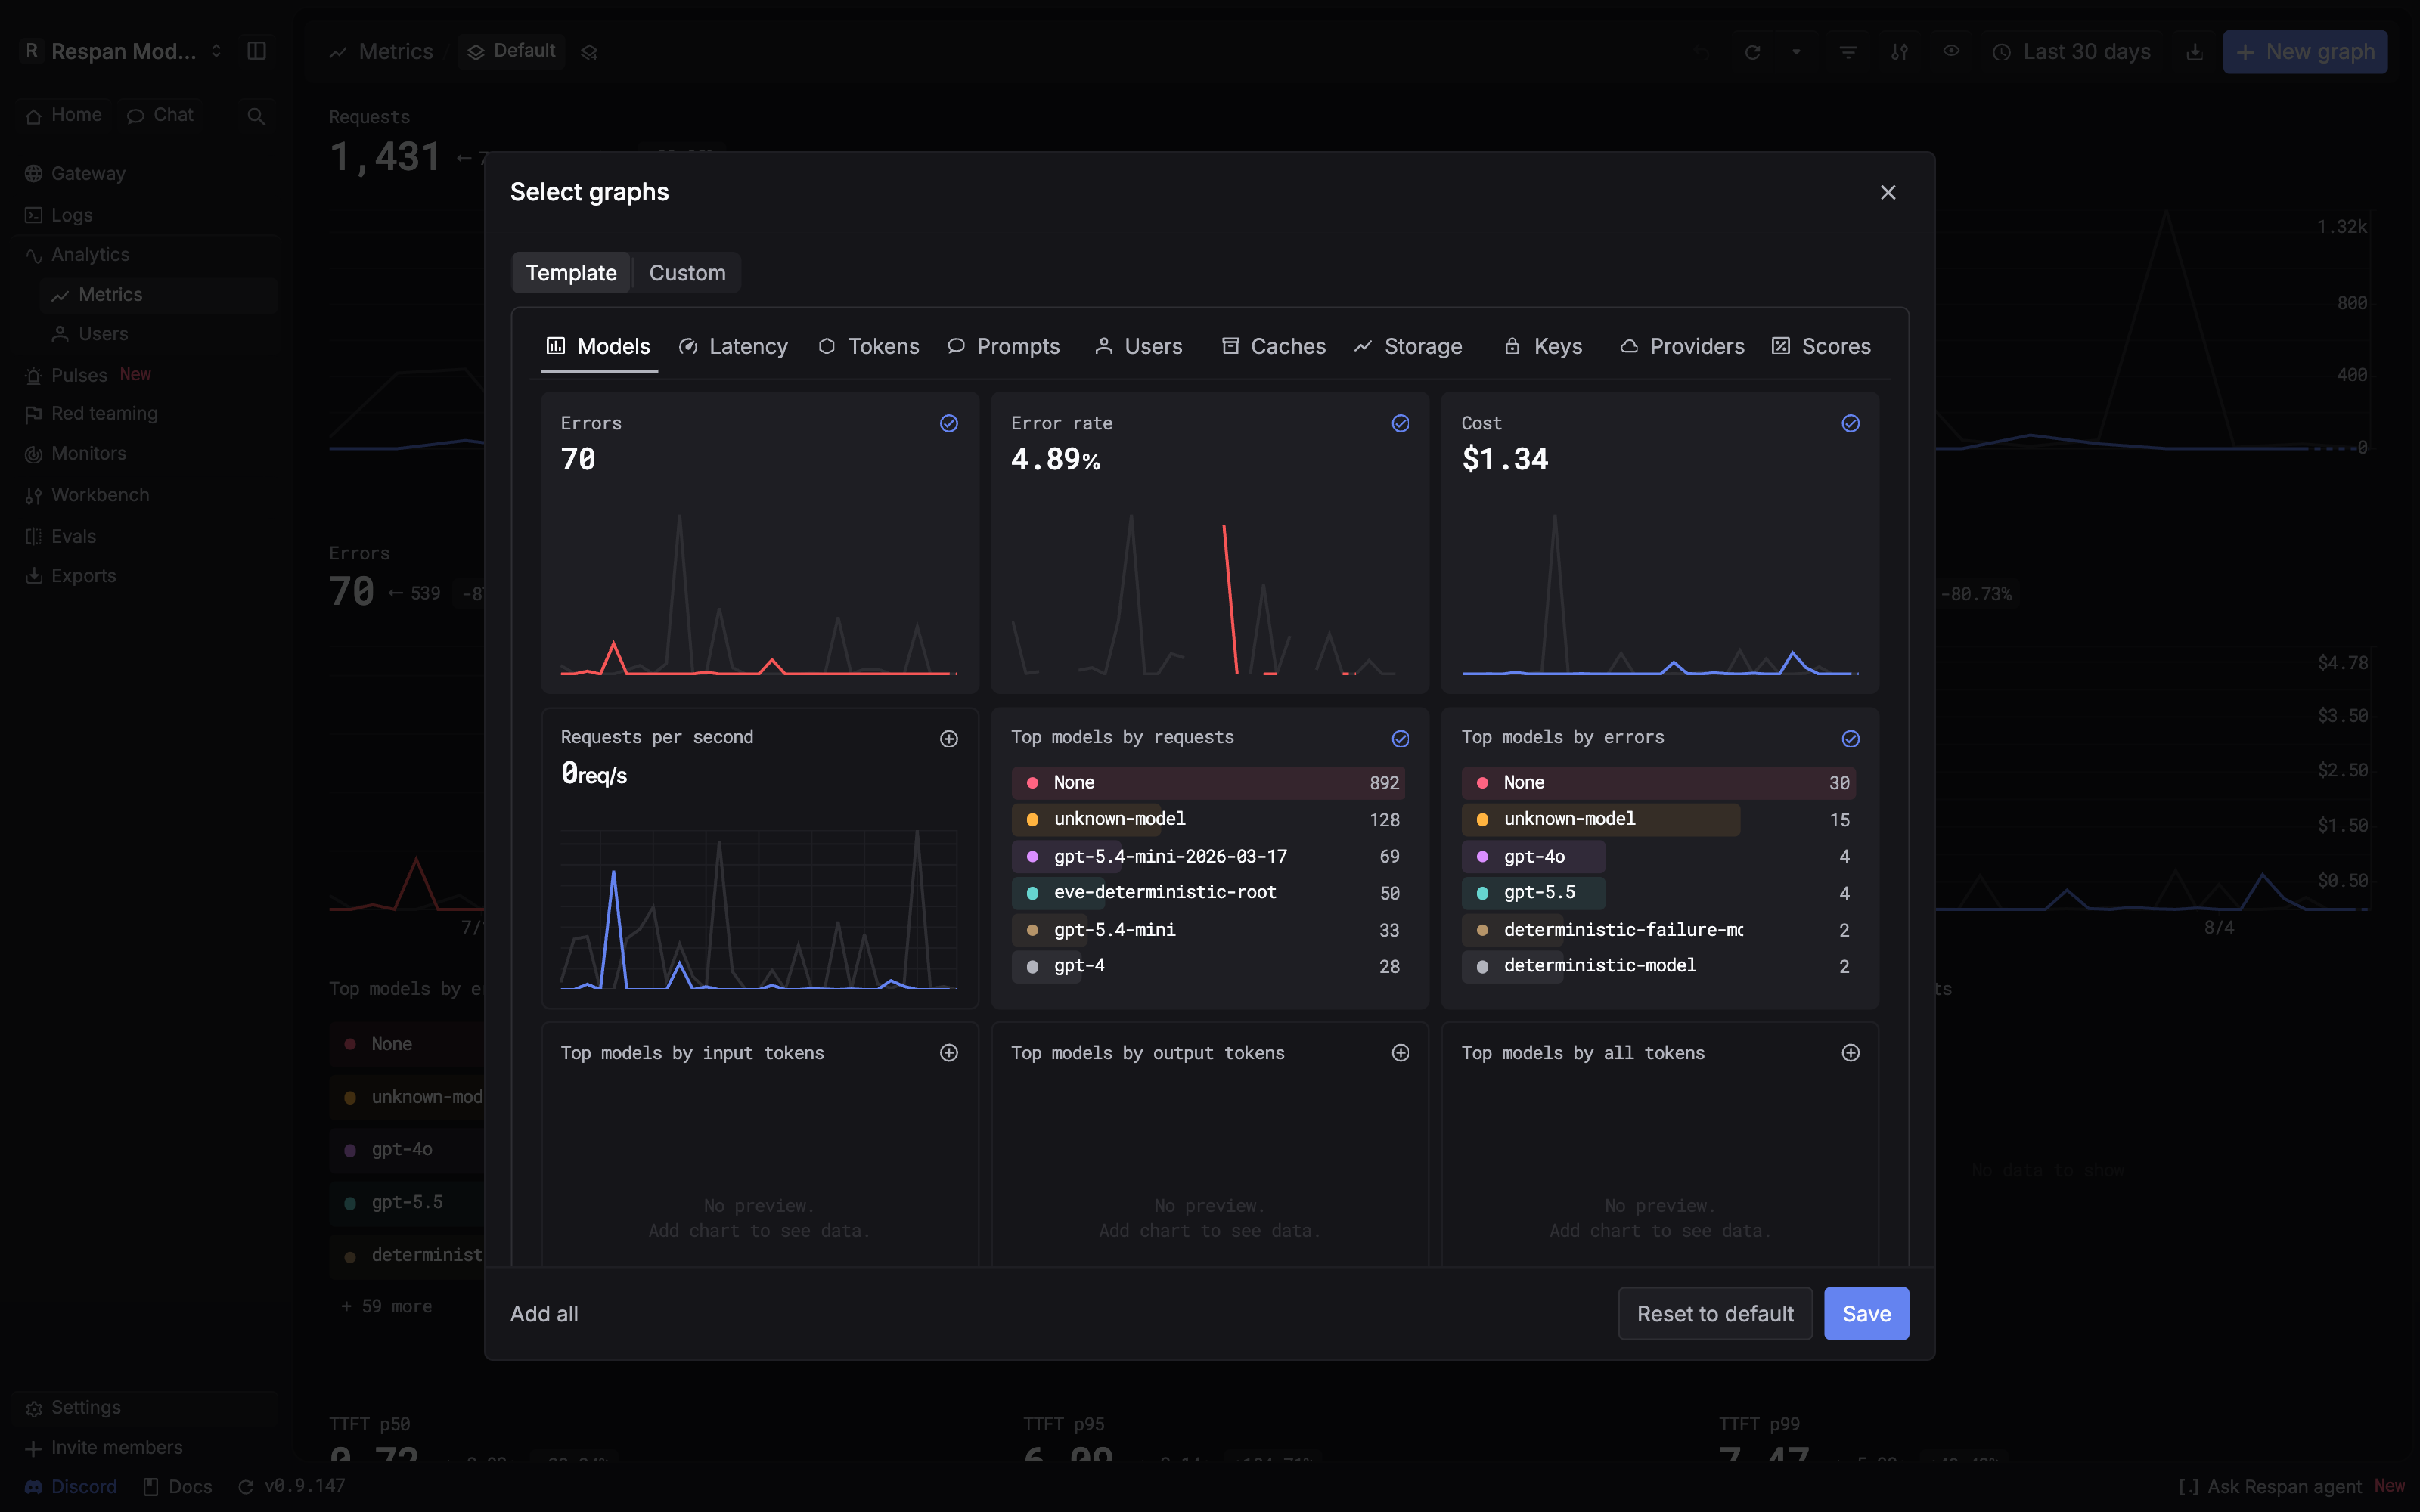Click the download icon in the toolbar
The image size is (2420, 1512).
tap(2194, 52)
